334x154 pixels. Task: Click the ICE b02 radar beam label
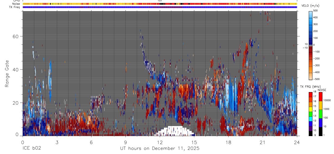click(32, 149)
